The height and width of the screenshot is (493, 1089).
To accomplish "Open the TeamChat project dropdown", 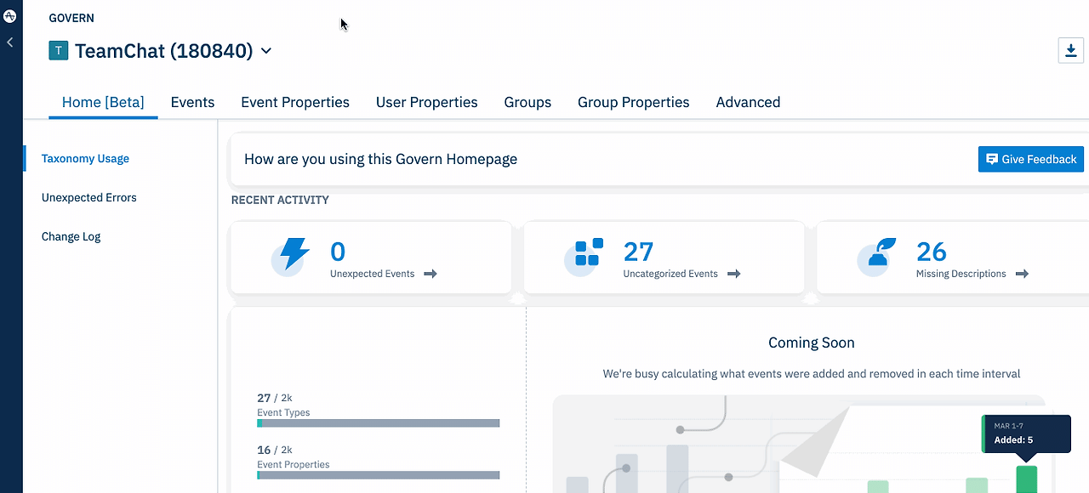I will pos(265,51).
